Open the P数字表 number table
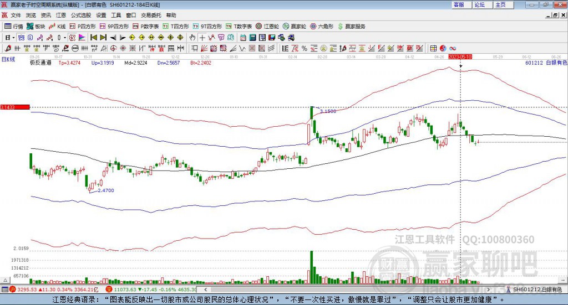This screenshot has width=568, height=305. point(146,27)
